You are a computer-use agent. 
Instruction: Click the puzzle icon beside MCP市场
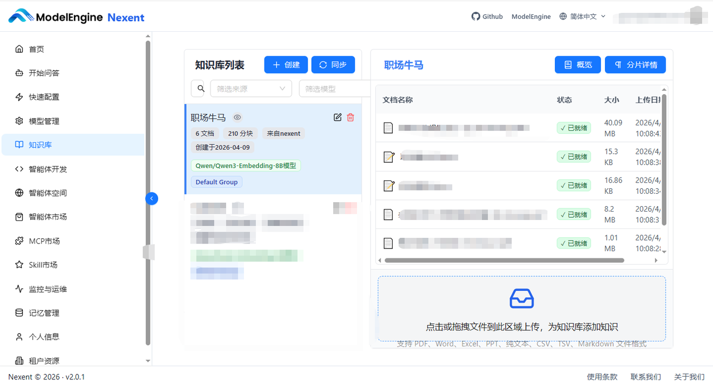point(19,241)
